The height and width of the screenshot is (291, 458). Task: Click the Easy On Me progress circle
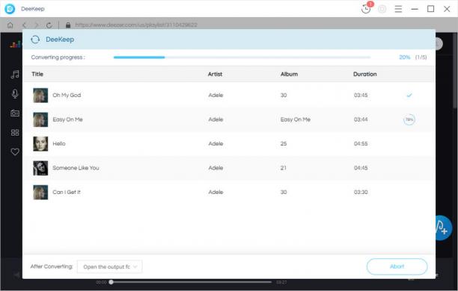point(409,119)
